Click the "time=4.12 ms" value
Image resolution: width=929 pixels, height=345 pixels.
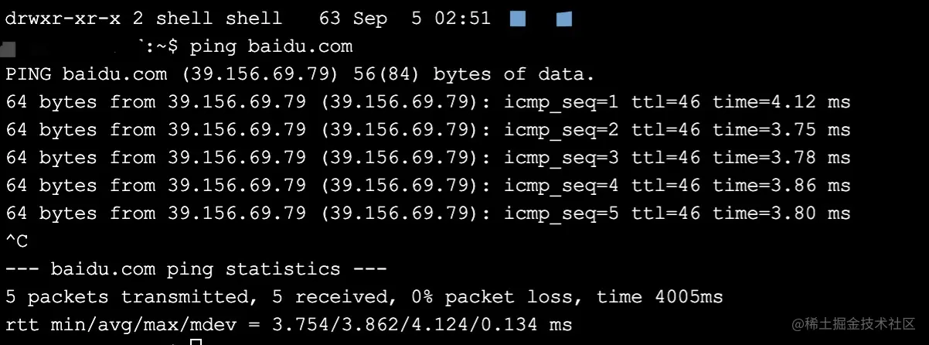tap(781, 102)
